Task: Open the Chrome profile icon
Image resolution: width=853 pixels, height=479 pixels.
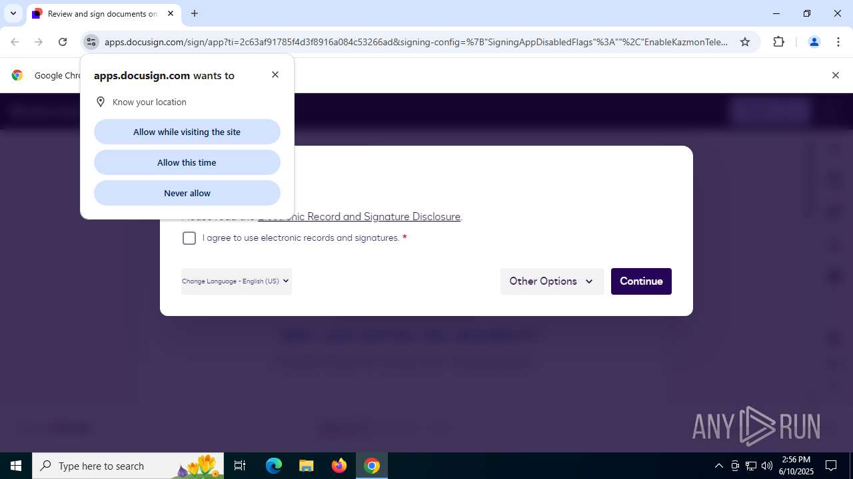Action: [x=814, y=42]
